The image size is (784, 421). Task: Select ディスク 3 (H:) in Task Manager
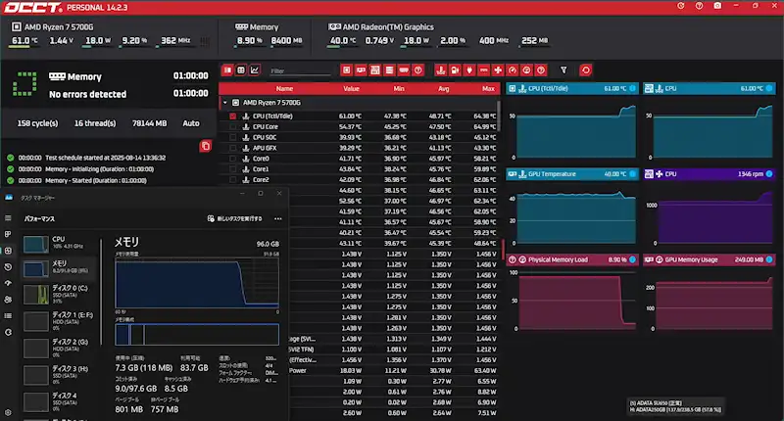[59, 375]
